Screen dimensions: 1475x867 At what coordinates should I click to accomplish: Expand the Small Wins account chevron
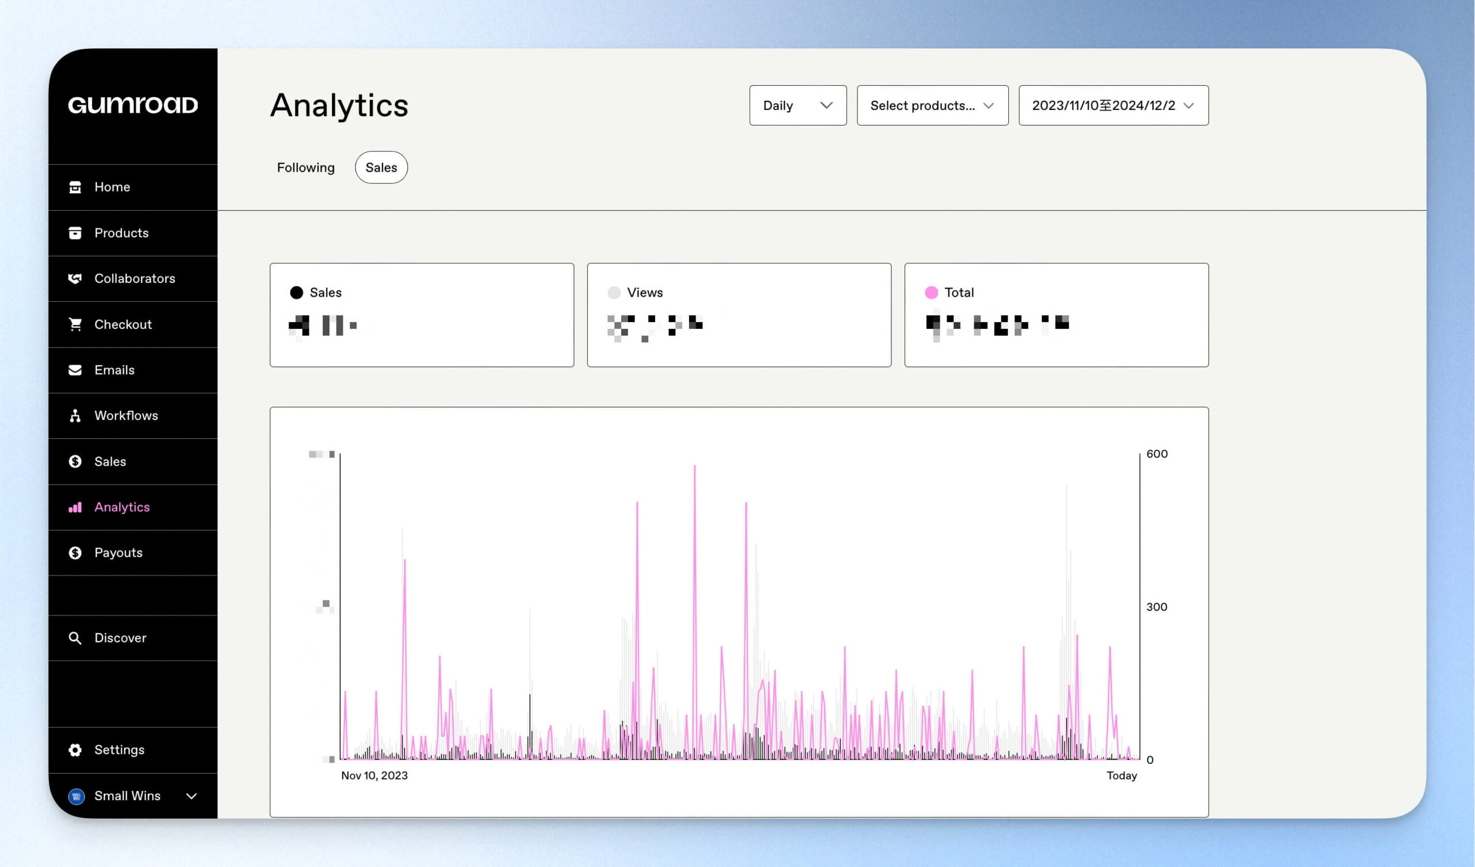coord(191,796)
